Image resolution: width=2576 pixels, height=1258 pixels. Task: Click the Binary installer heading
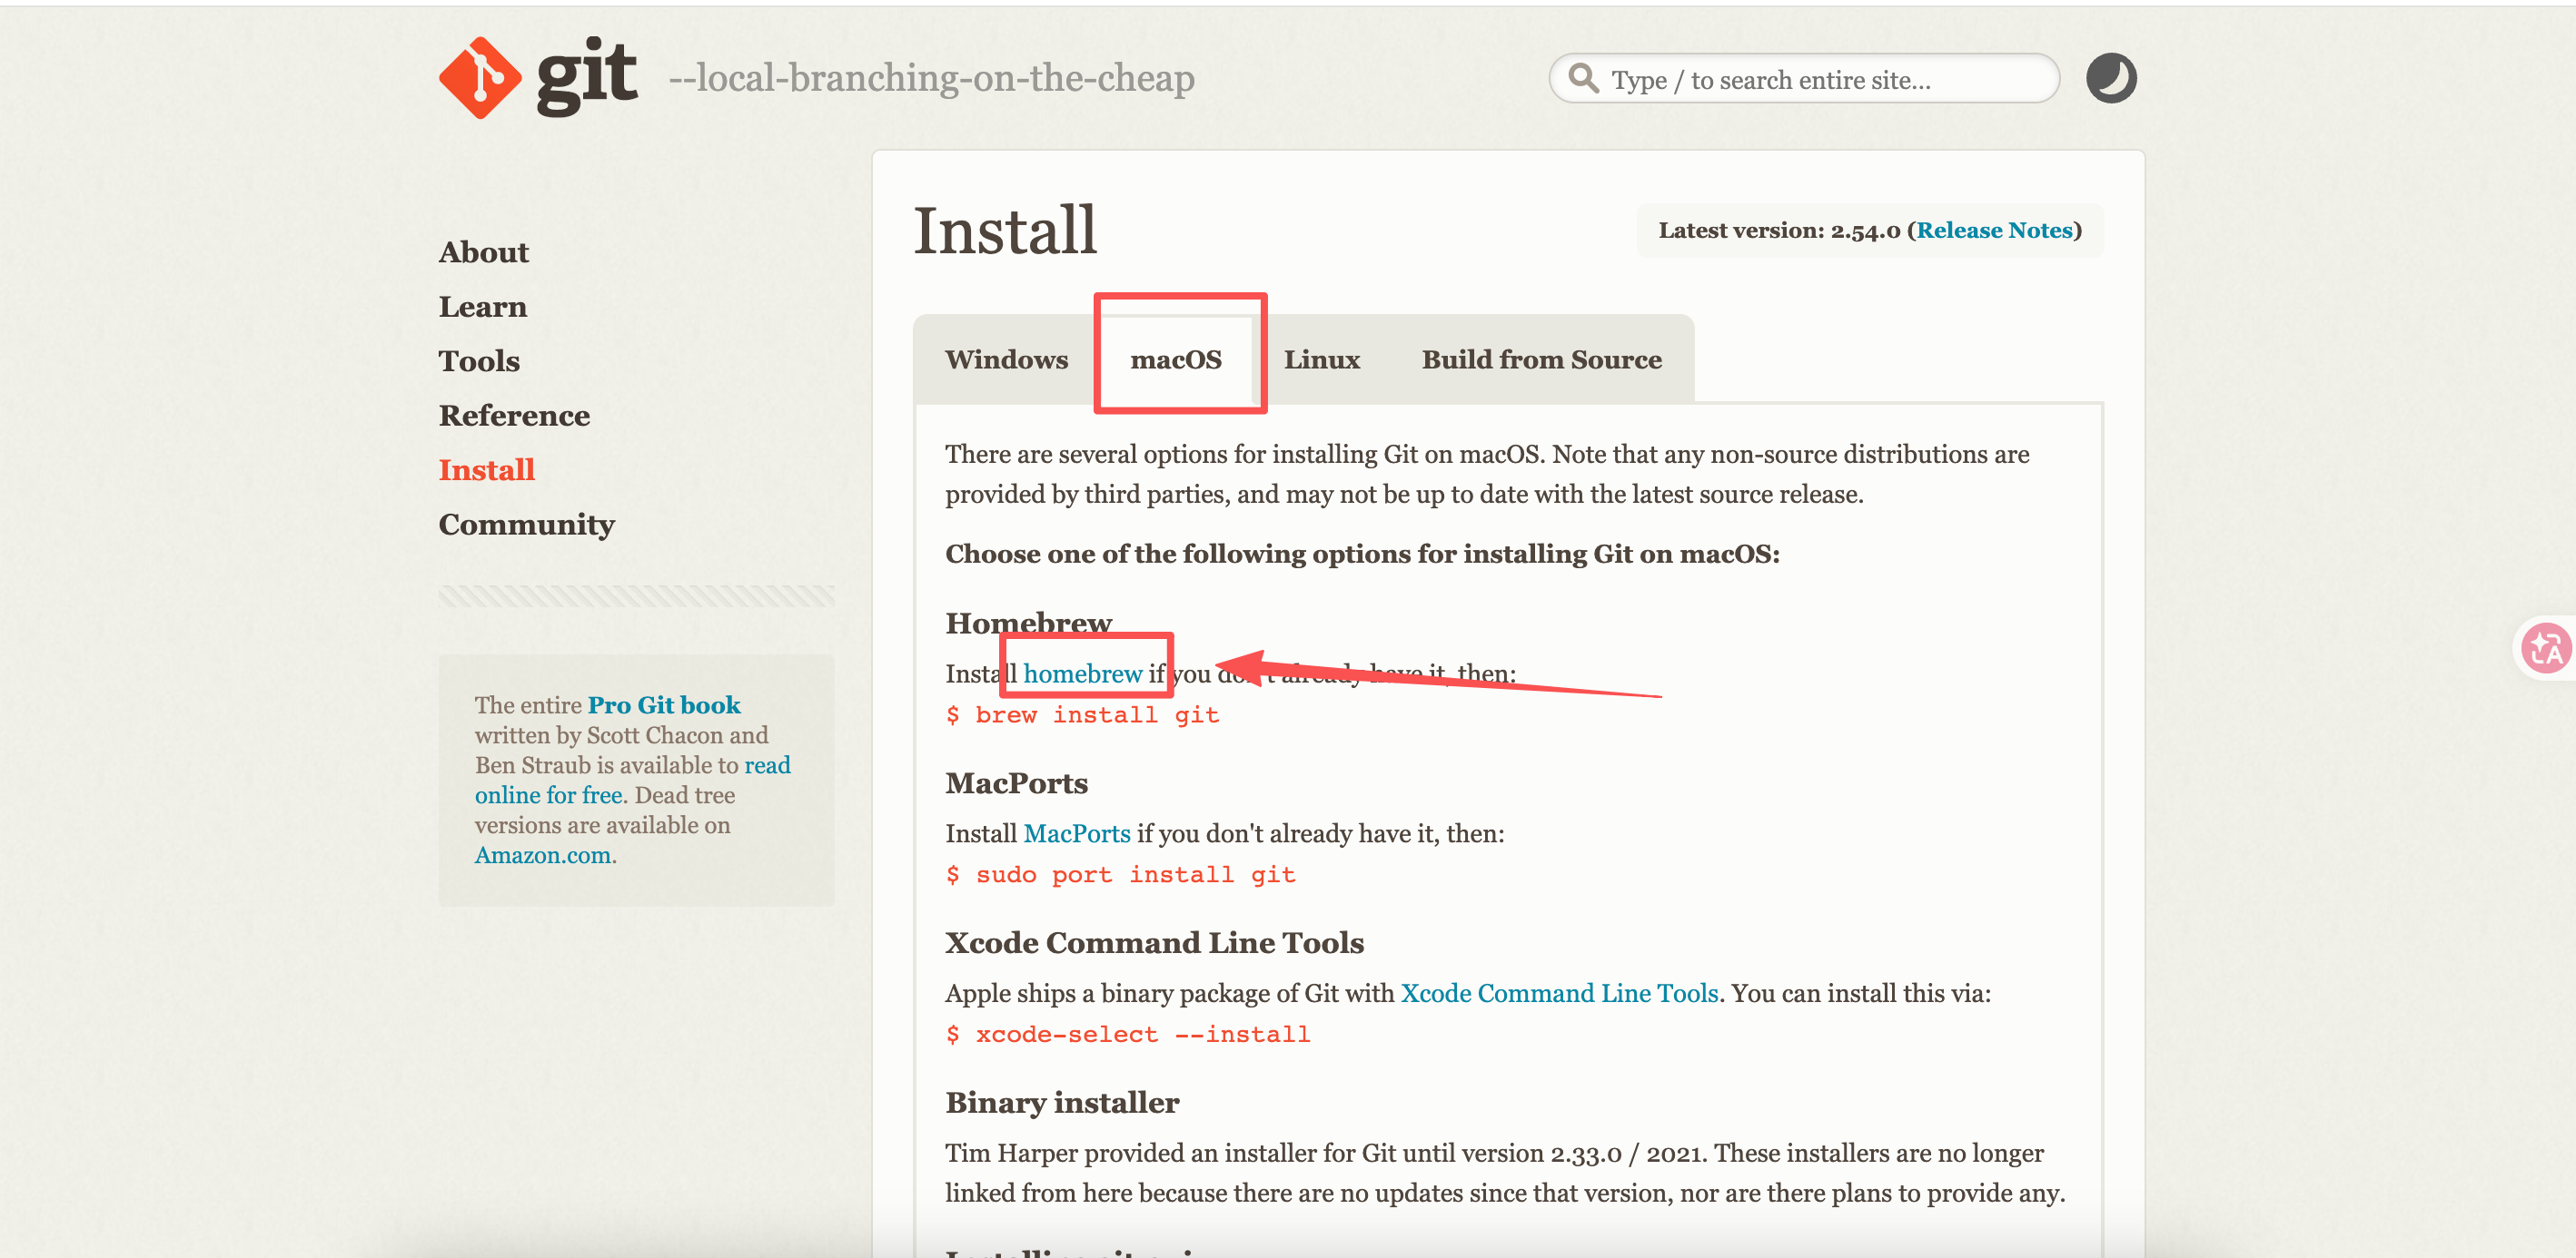click(1062, 1103)
